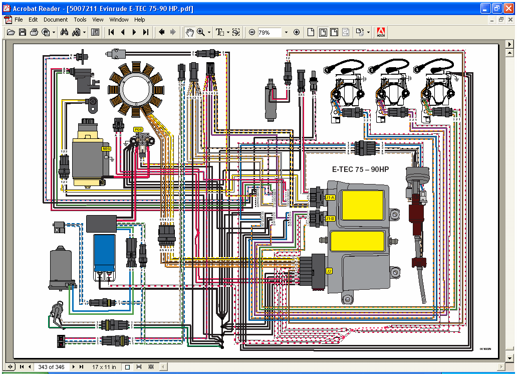Expand the dropdown arrow beside the globe icon
Image resolution: width=517 pixels, height=374 pixels.
54,33
